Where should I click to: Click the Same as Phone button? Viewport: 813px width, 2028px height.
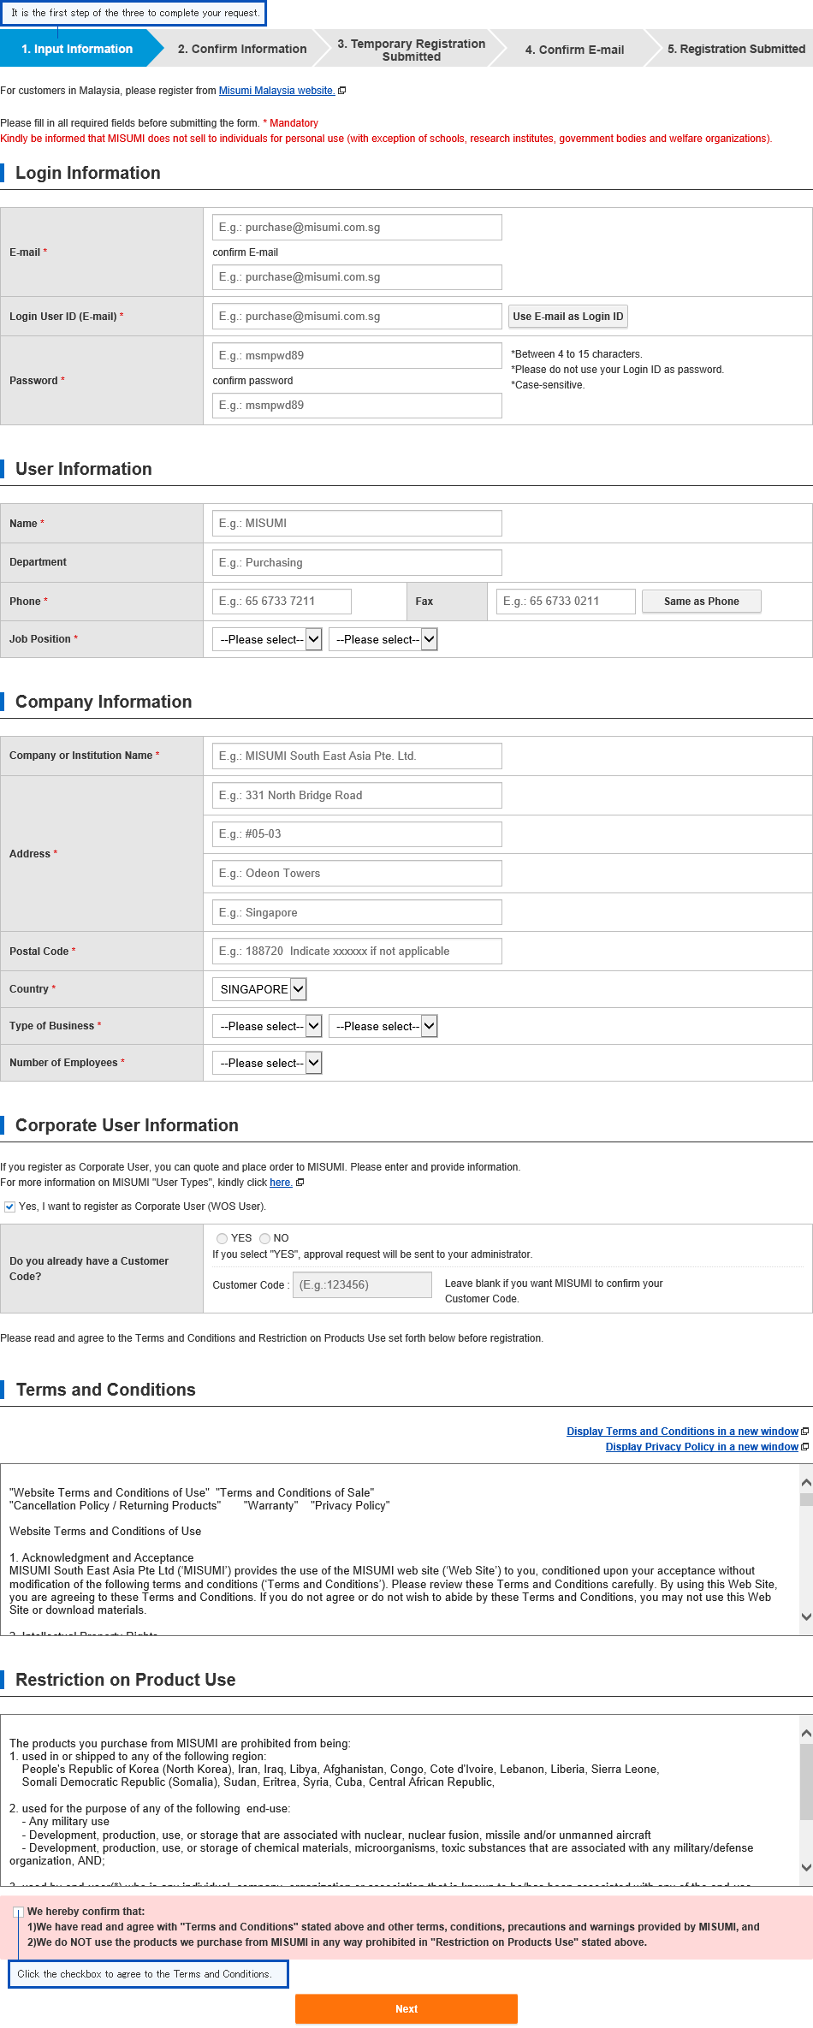pos(702,602)
